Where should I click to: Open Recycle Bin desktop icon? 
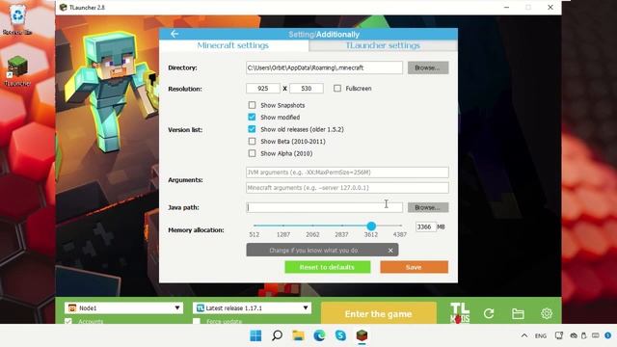coord(17,19)
